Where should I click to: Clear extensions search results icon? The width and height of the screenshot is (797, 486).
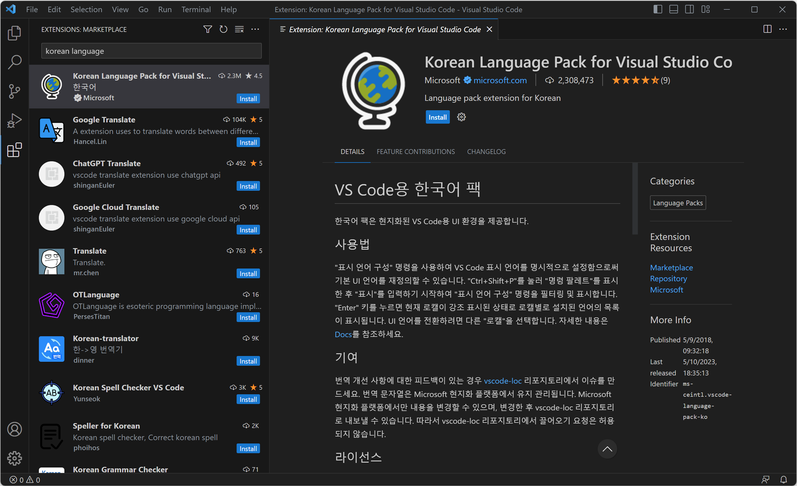(x=239, y=30)
